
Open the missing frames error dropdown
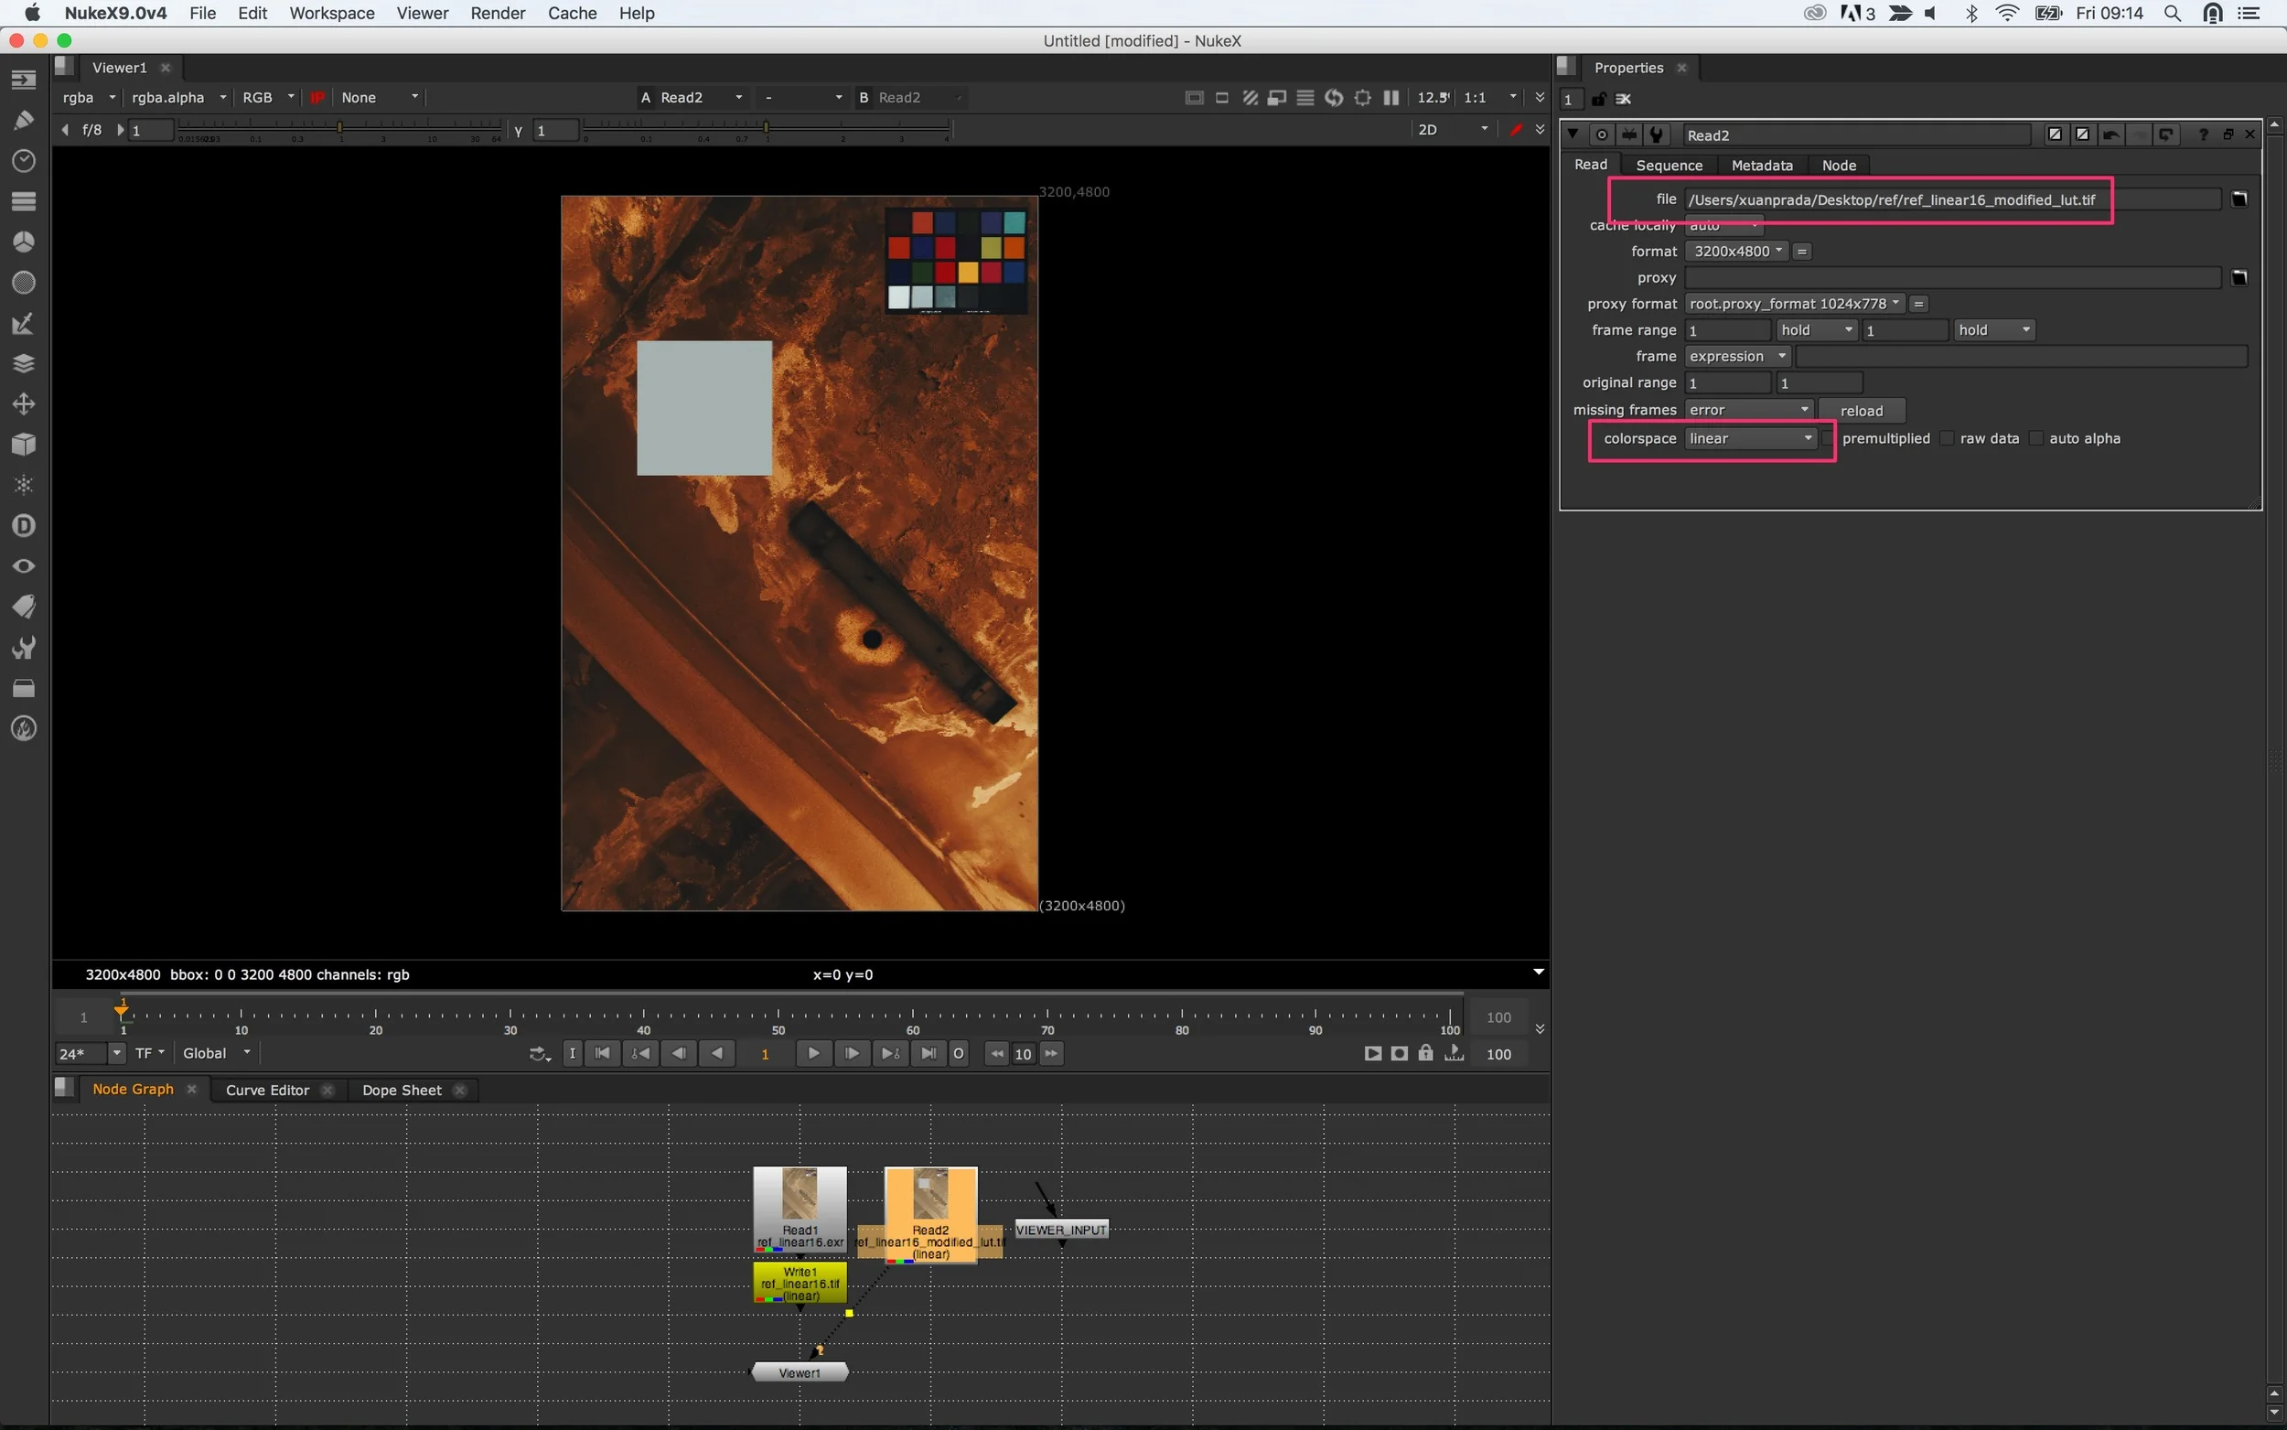click(1748, 410)
